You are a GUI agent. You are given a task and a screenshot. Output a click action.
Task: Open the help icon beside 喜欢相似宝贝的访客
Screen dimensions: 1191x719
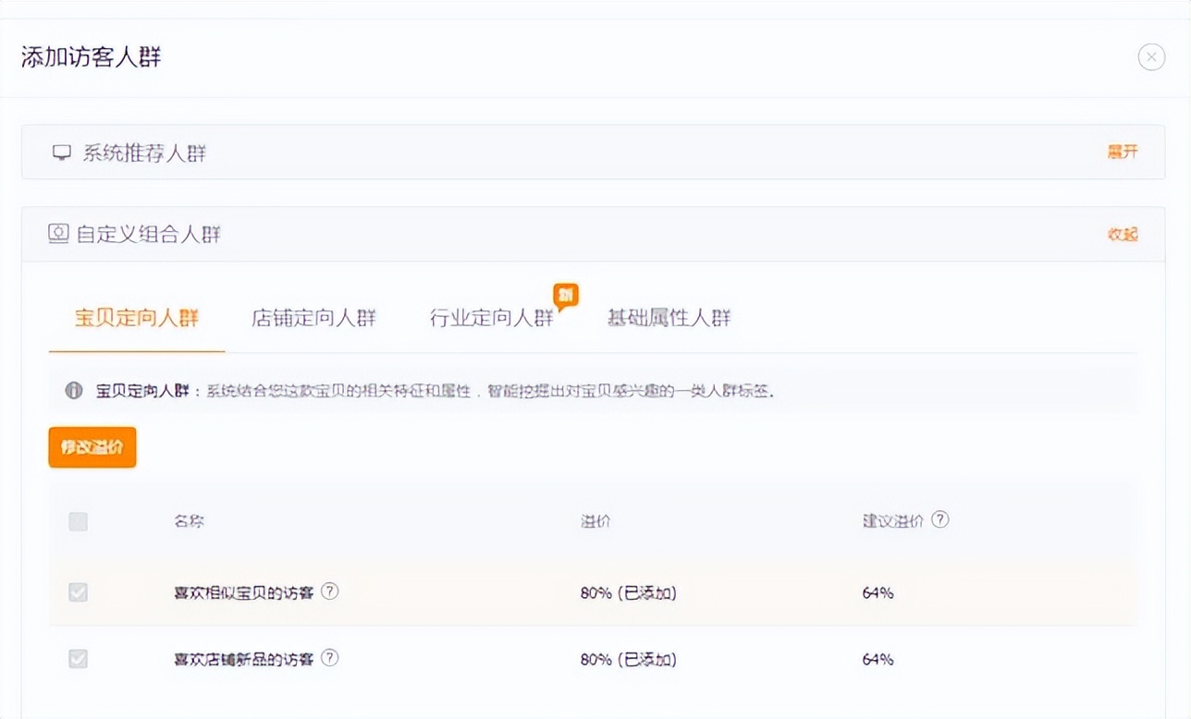pyautogui.click(x=329, y=592)
